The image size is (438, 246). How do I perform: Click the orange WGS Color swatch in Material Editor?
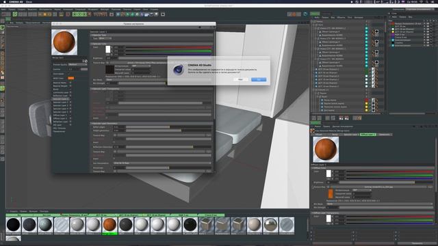(71, 78)
